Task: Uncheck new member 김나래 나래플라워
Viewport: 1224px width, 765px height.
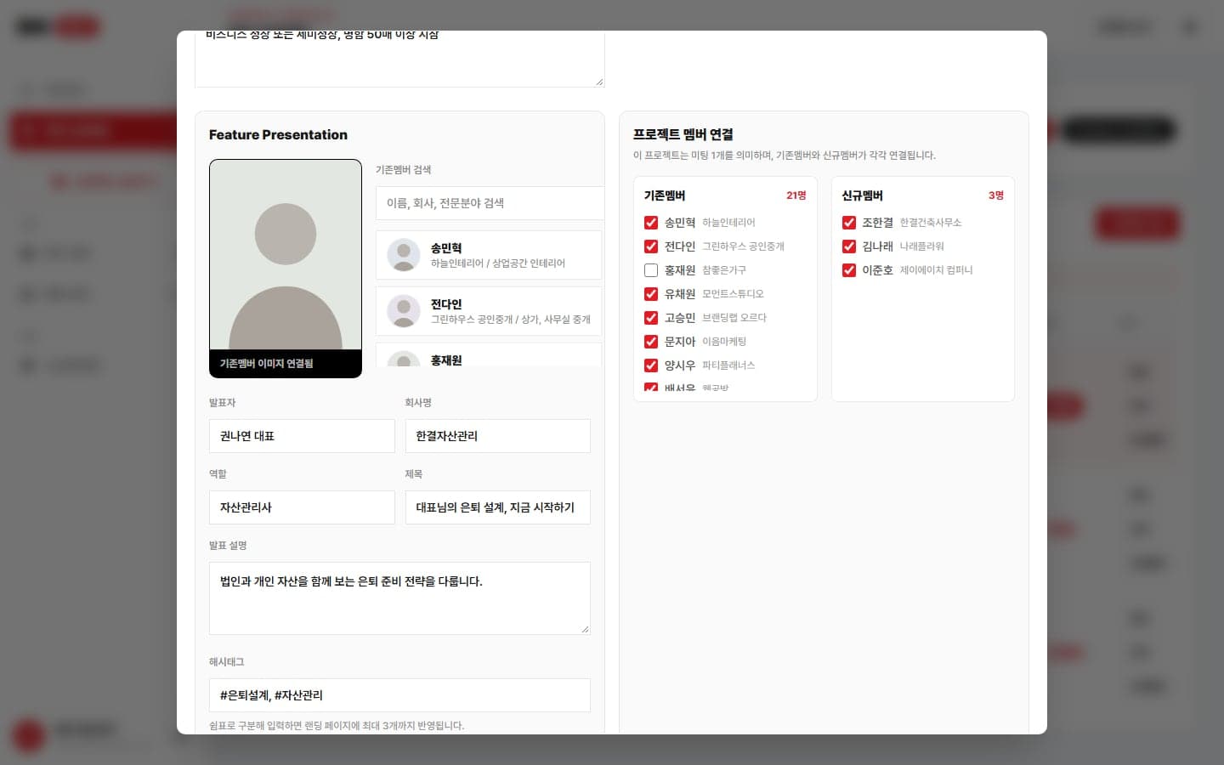Action: pos(848,246)
